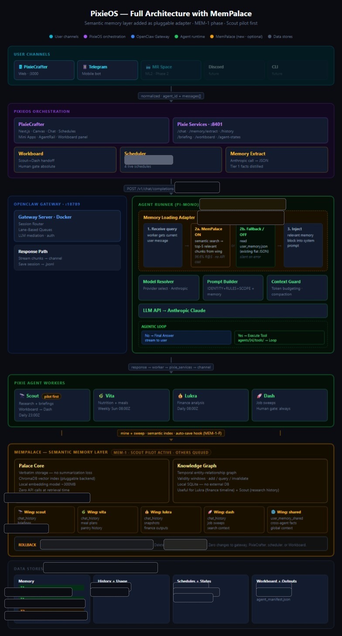The image size is (342, 636).
Task: Click 'agent_manifest.json' in Workboard + Outputs
Action: [273, 599]
